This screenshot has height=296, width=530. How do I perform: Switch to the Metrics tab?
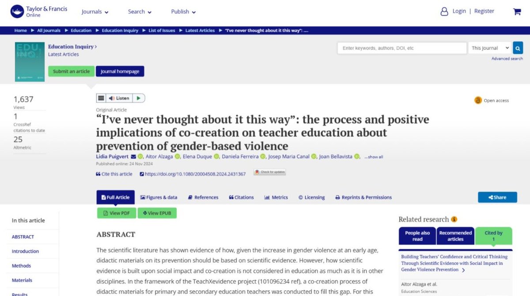tap(276, 197)
